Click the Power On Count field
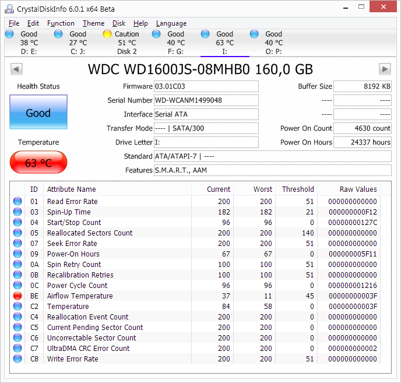 [363, 128]
